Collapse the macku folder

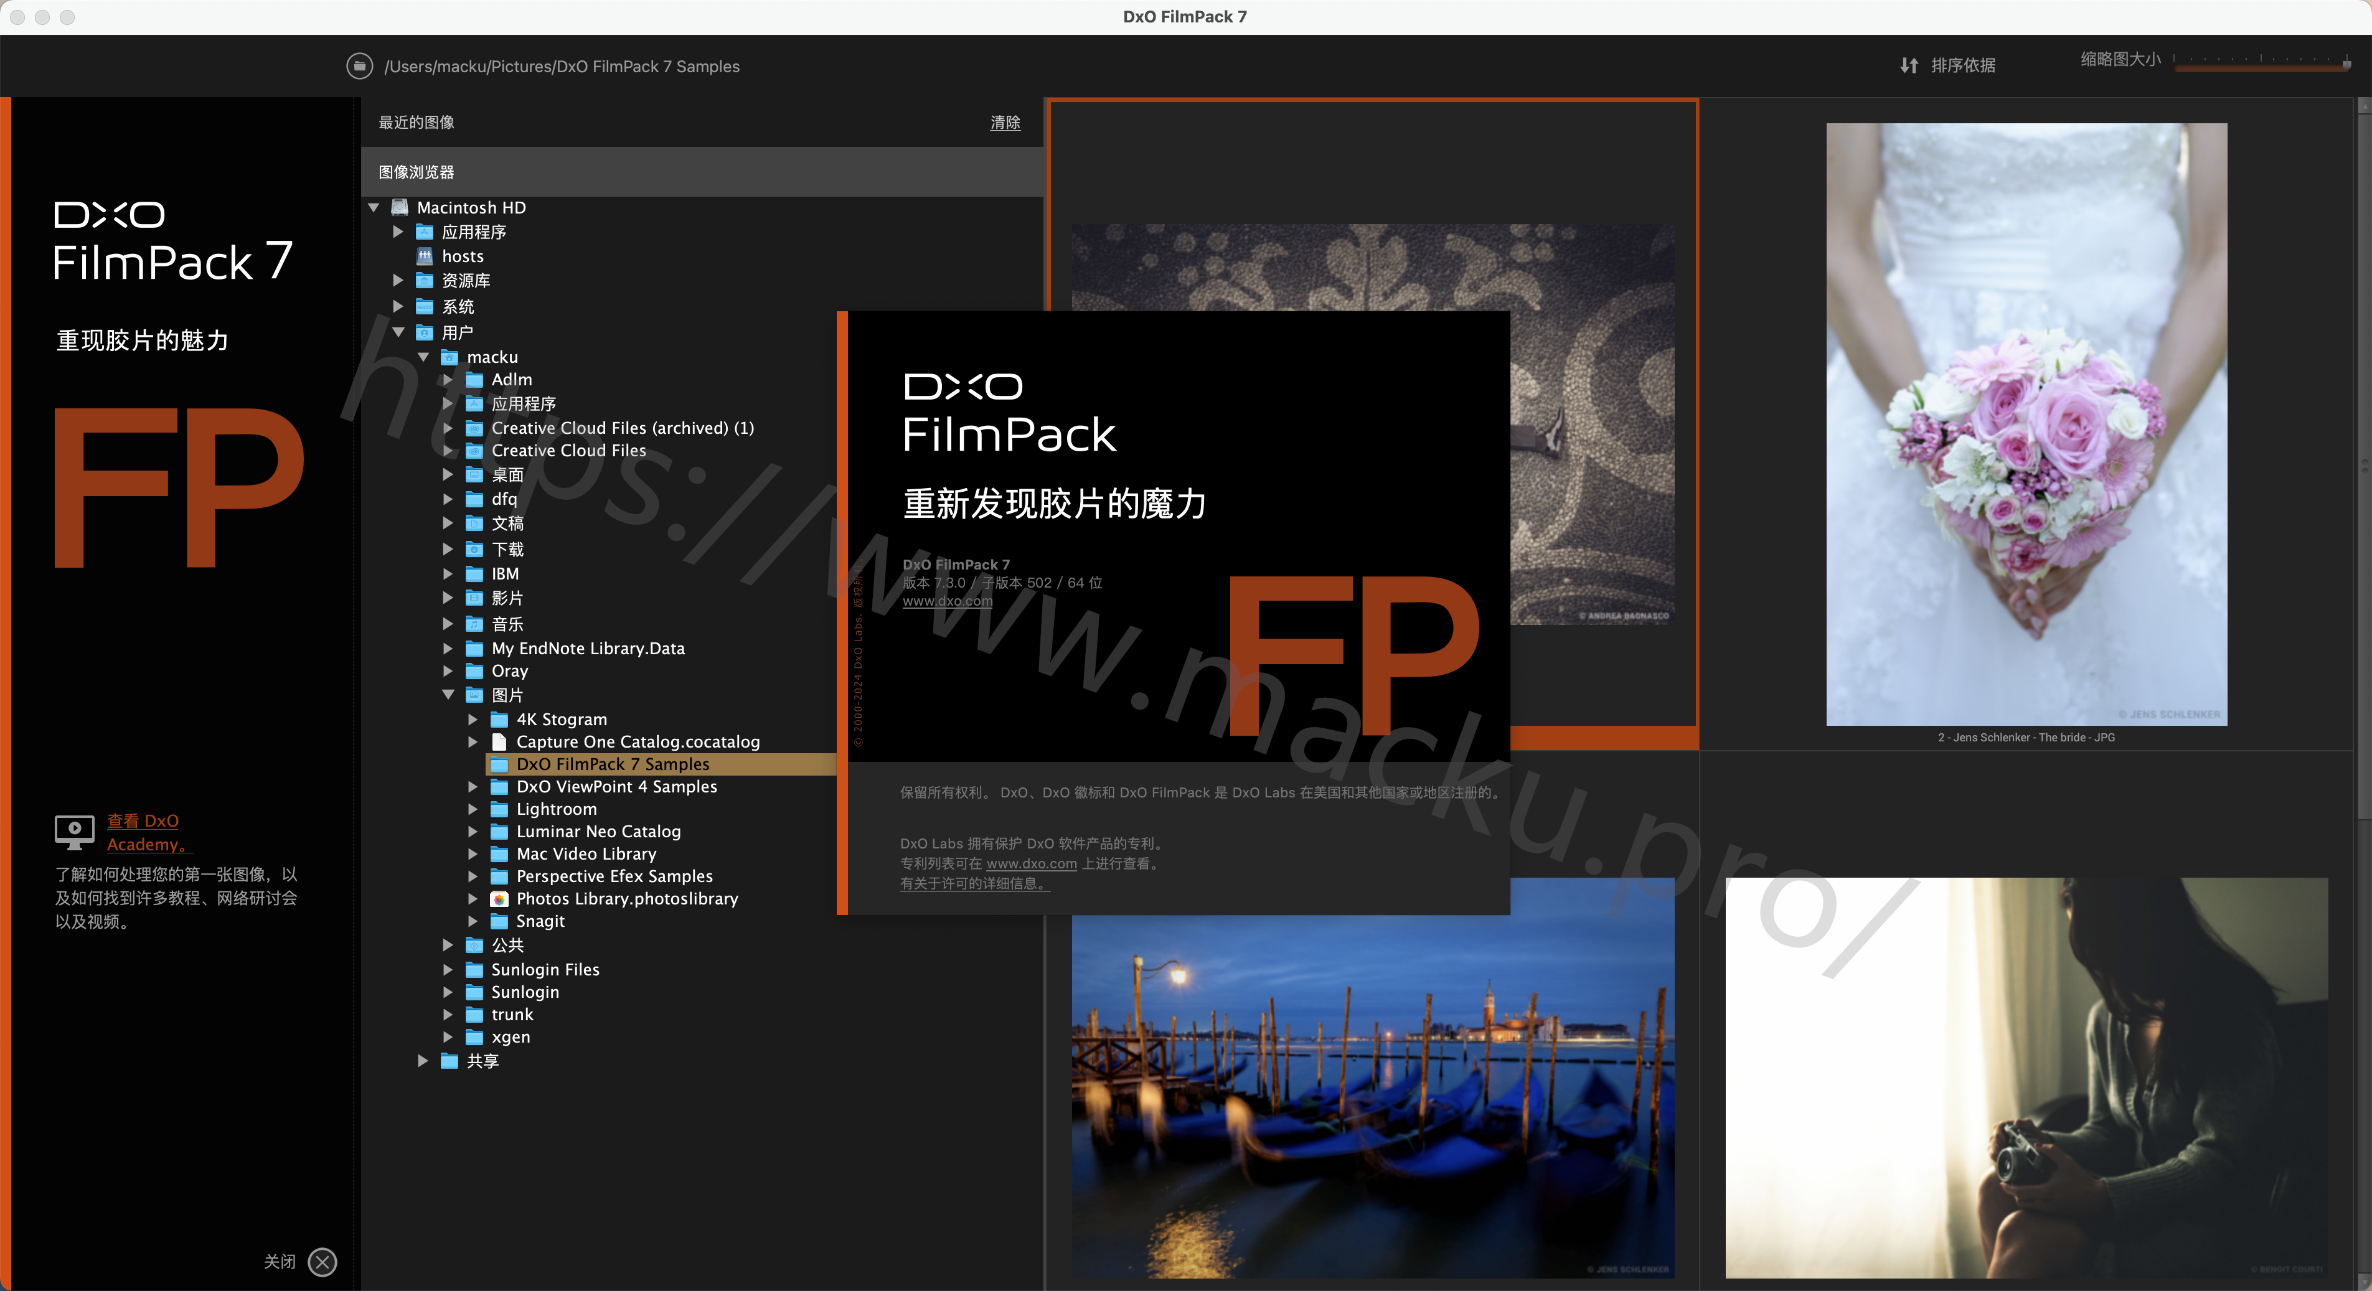pyautogui.click(x=423, y=357)
